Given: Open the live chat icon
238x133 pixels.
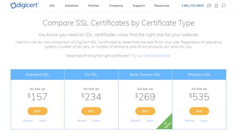Looking at the screenshot, I should tap(209, 5).
